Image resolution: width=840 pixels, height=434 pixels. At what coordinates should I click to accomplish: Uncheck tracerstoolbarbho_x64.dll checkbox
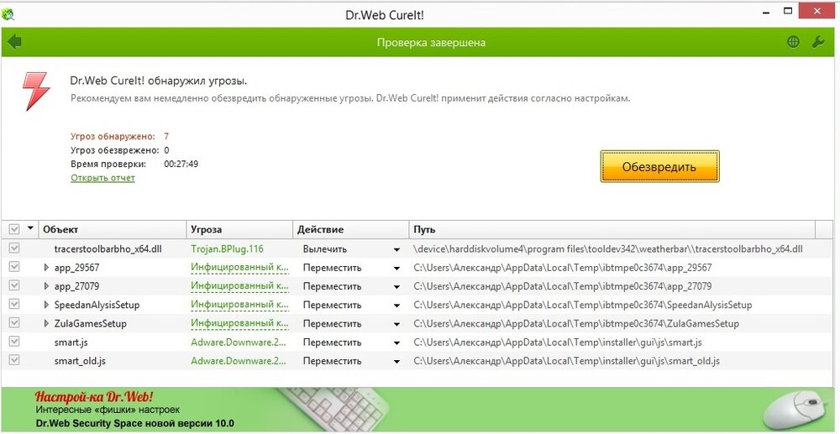[14, 248]
